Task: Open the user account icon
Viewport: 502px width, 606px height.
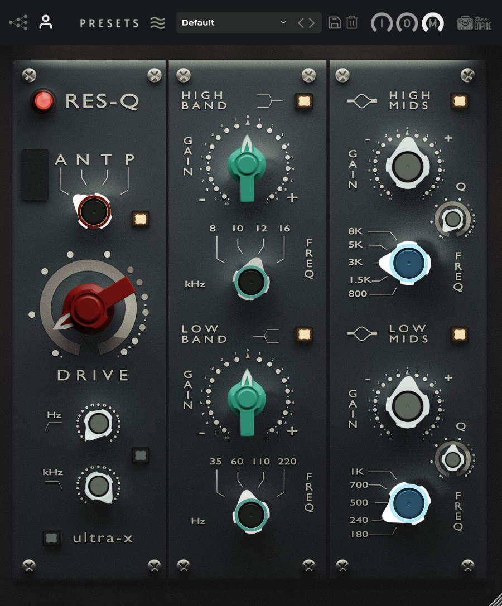Action: coord(46,22)
